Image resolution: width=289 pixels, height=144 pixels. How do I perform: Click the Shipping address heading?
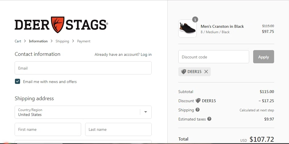[34, 98]
